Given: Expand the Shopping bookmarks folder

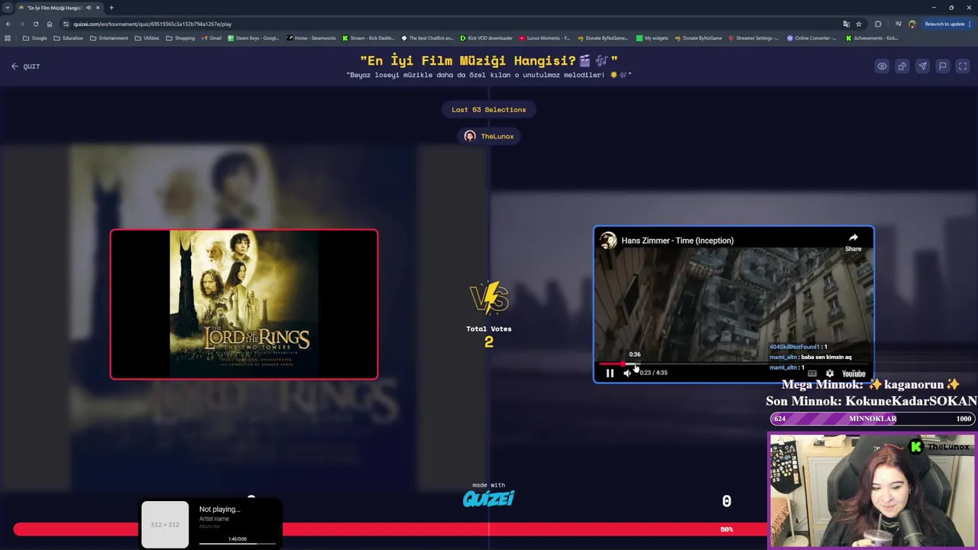Looking at the screenshot, I should 181,38.
